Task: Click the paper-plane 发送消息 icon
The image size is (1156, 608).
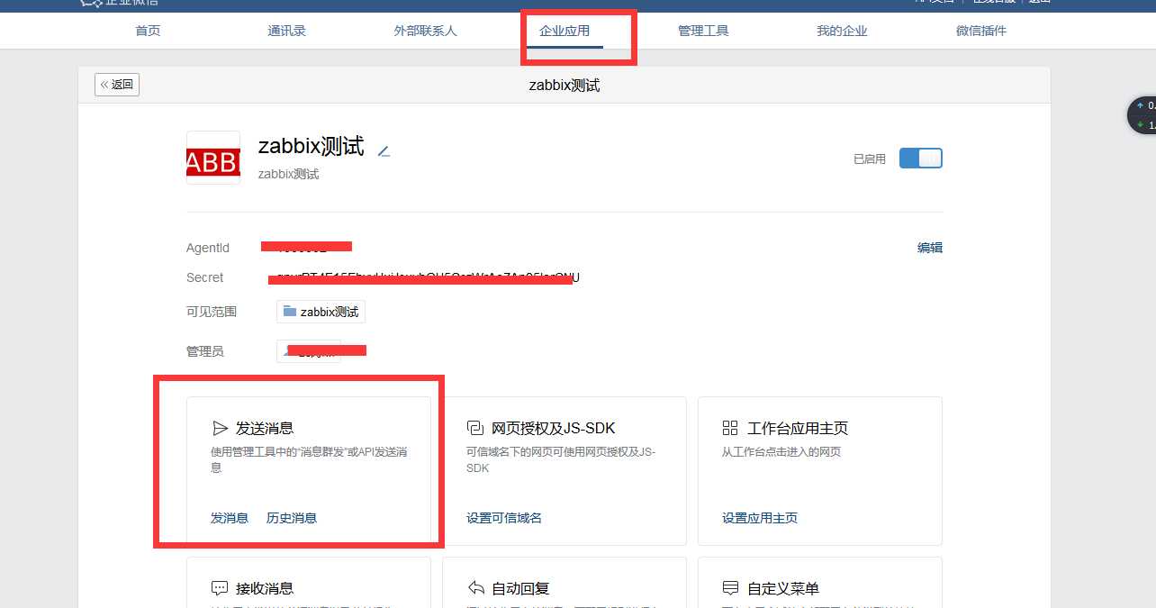Action: [220, 428]
